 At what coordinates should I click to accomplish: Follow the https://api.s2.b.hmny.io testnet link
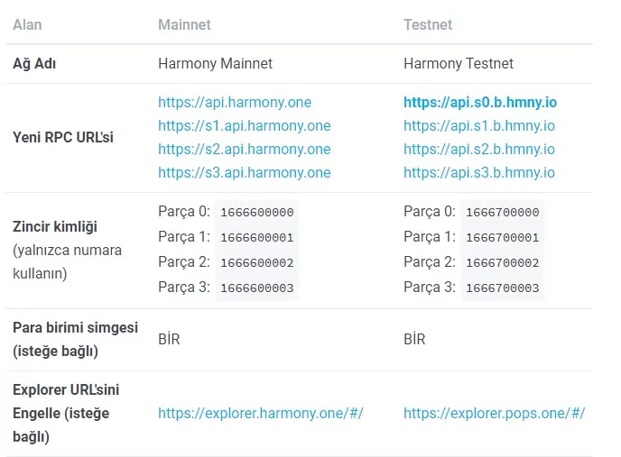click(478, 150)
